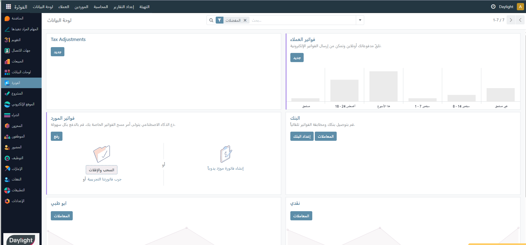Image resolution: width=526 pixels, height=245 pixels.
Task: Open the Sales (المبيعات) sidebar icon
Action: [x=7, y=61]
